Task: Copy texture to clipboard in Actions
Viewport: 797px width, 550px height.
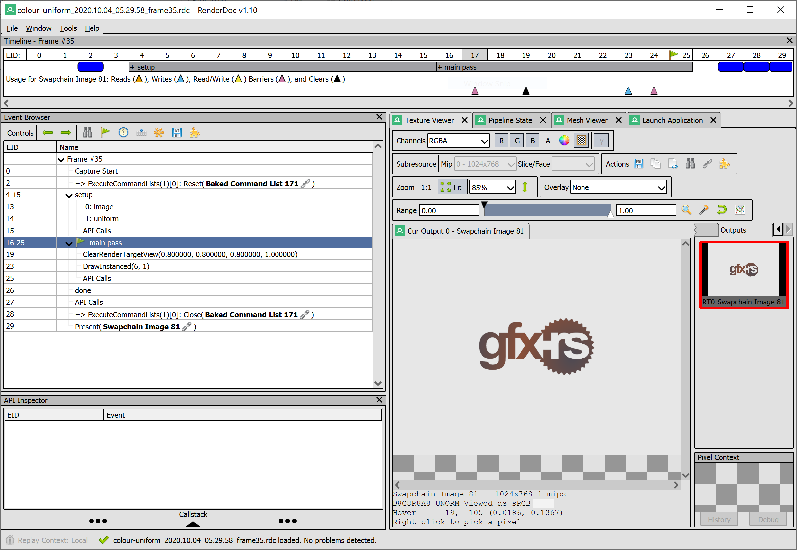Action: [656, 164]
